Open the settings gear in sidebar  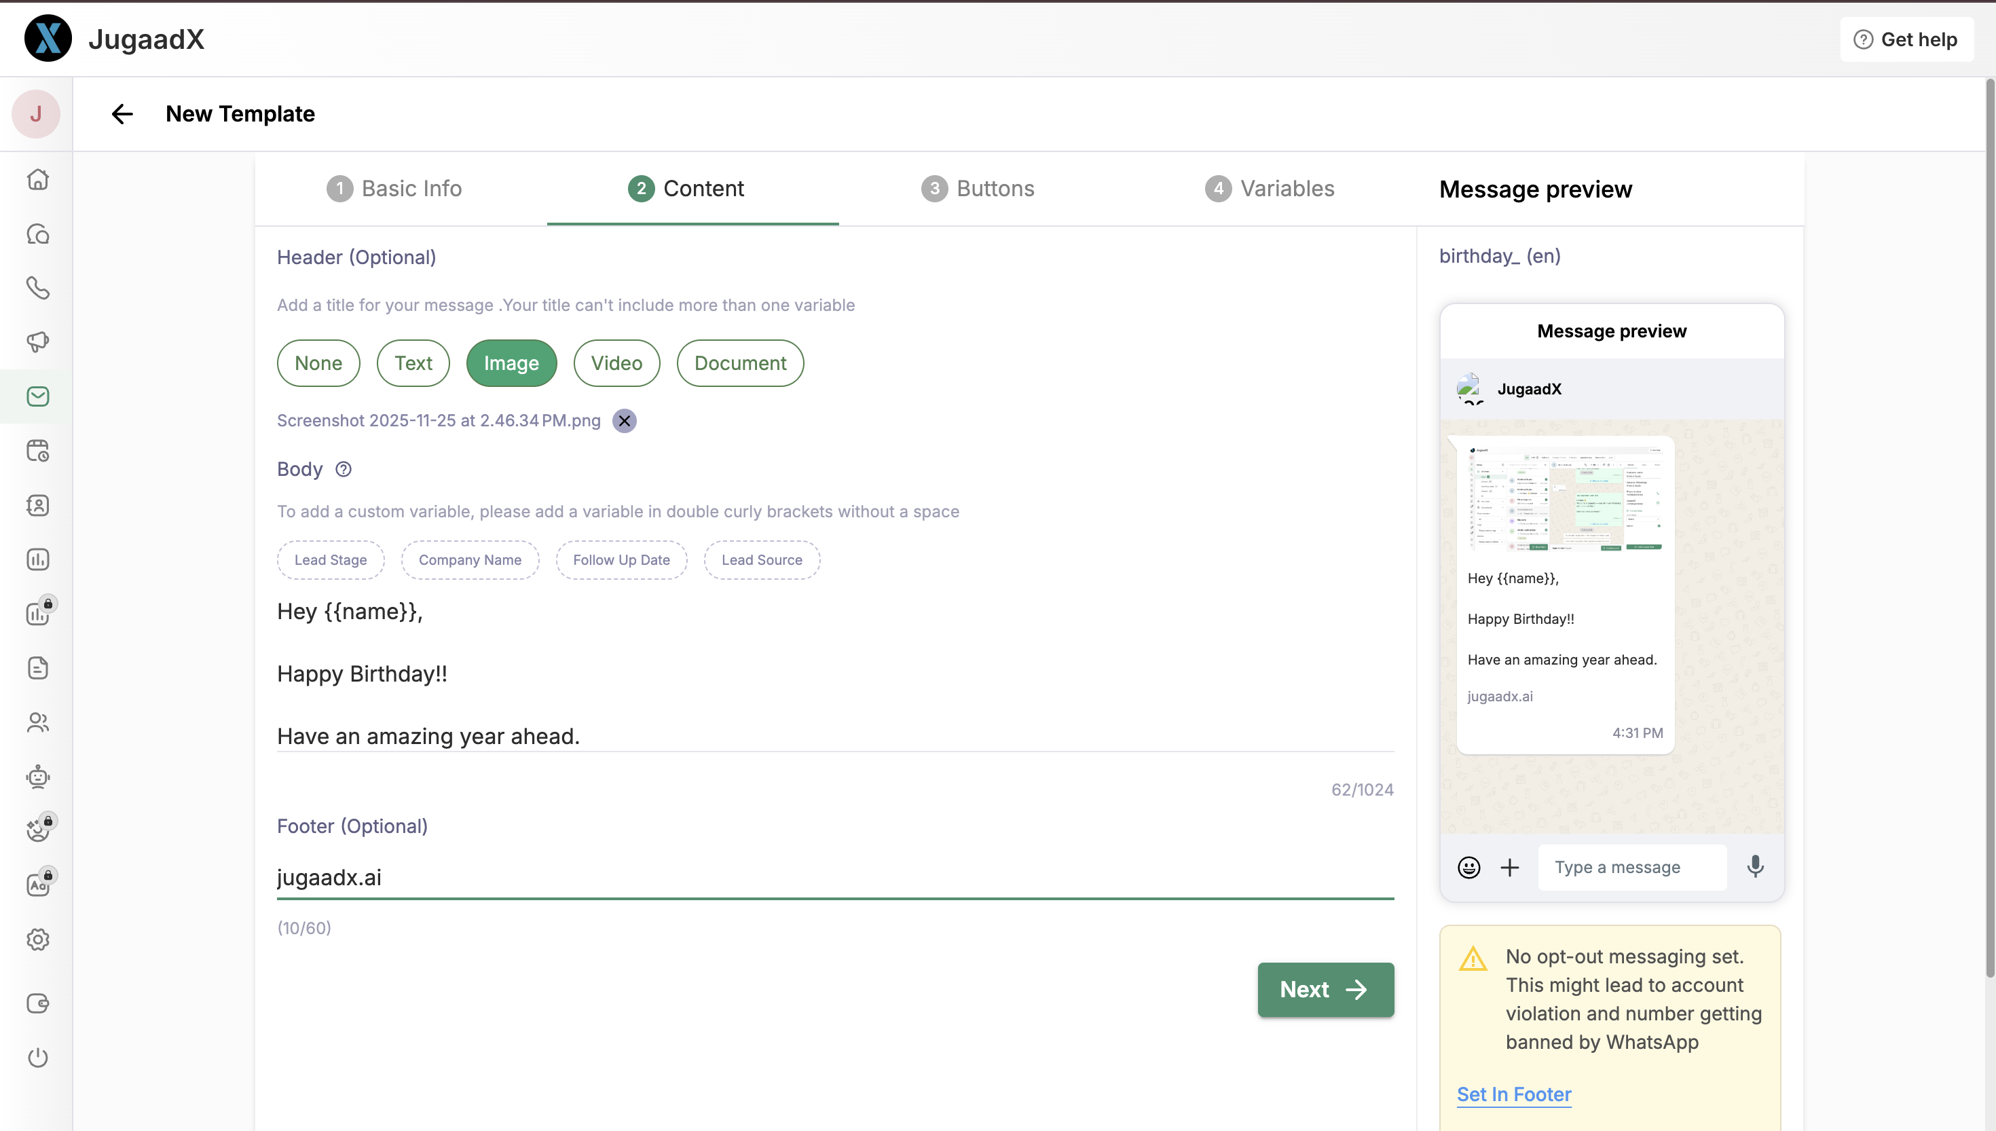[x=37, y=940]
